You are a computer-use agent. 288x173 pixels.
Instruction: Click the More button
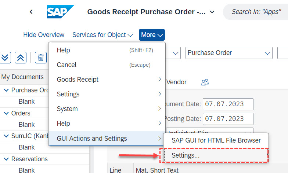point(152,35)
